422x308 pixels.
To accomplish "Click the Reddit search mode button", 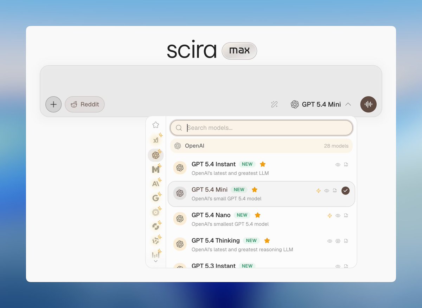I will pyautogui.click(x=85, y=104).
